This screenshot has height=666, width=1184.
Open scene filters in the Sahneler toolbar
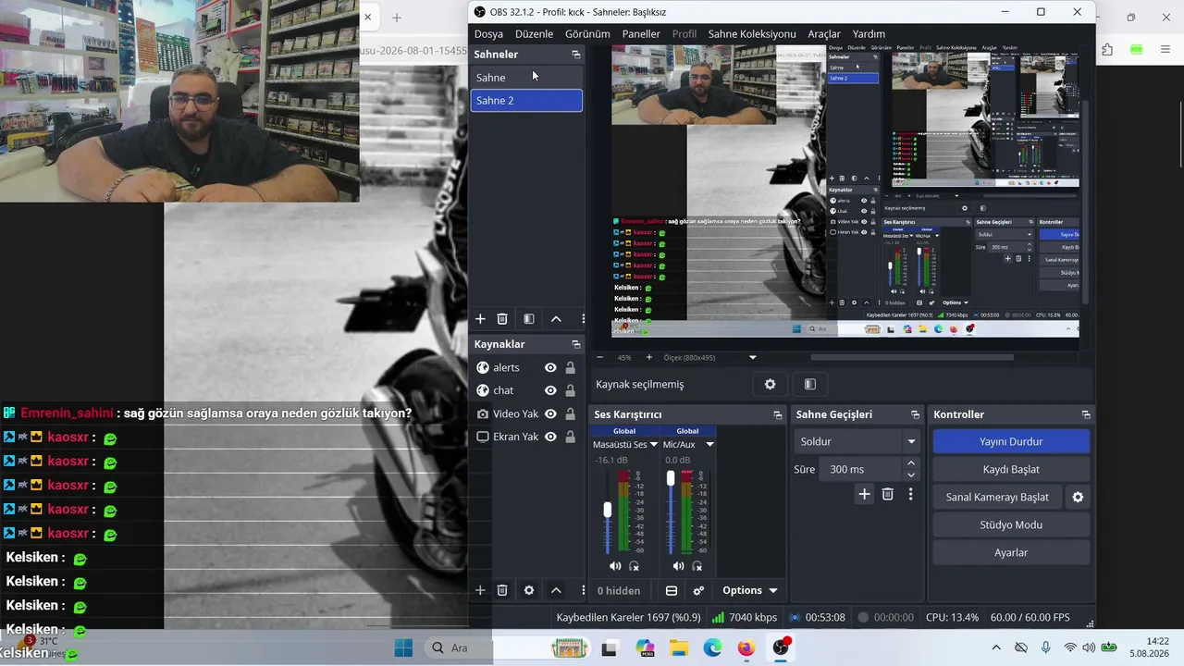529,319
